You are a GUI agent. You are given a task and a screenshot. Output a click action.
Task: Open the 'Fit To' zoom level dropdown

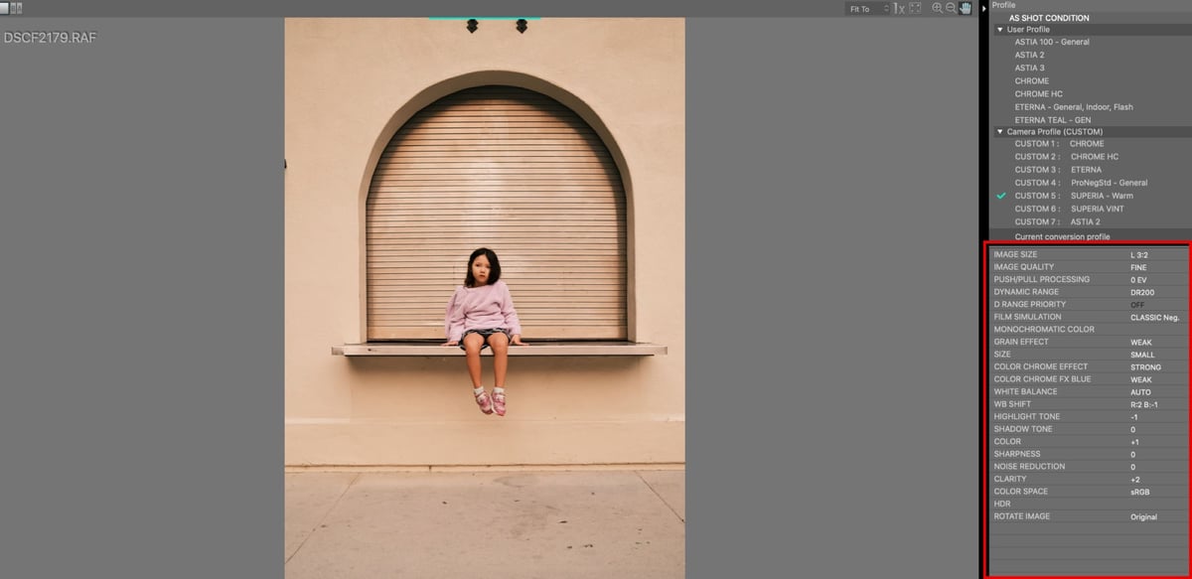(862, 8)
